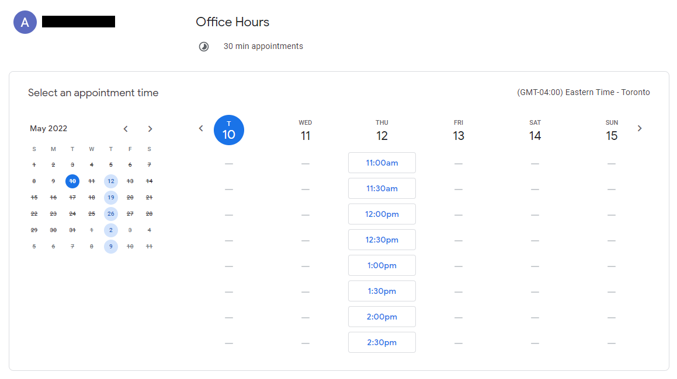
Task: Show previous week of appointment days
Action: coord(201,128)
